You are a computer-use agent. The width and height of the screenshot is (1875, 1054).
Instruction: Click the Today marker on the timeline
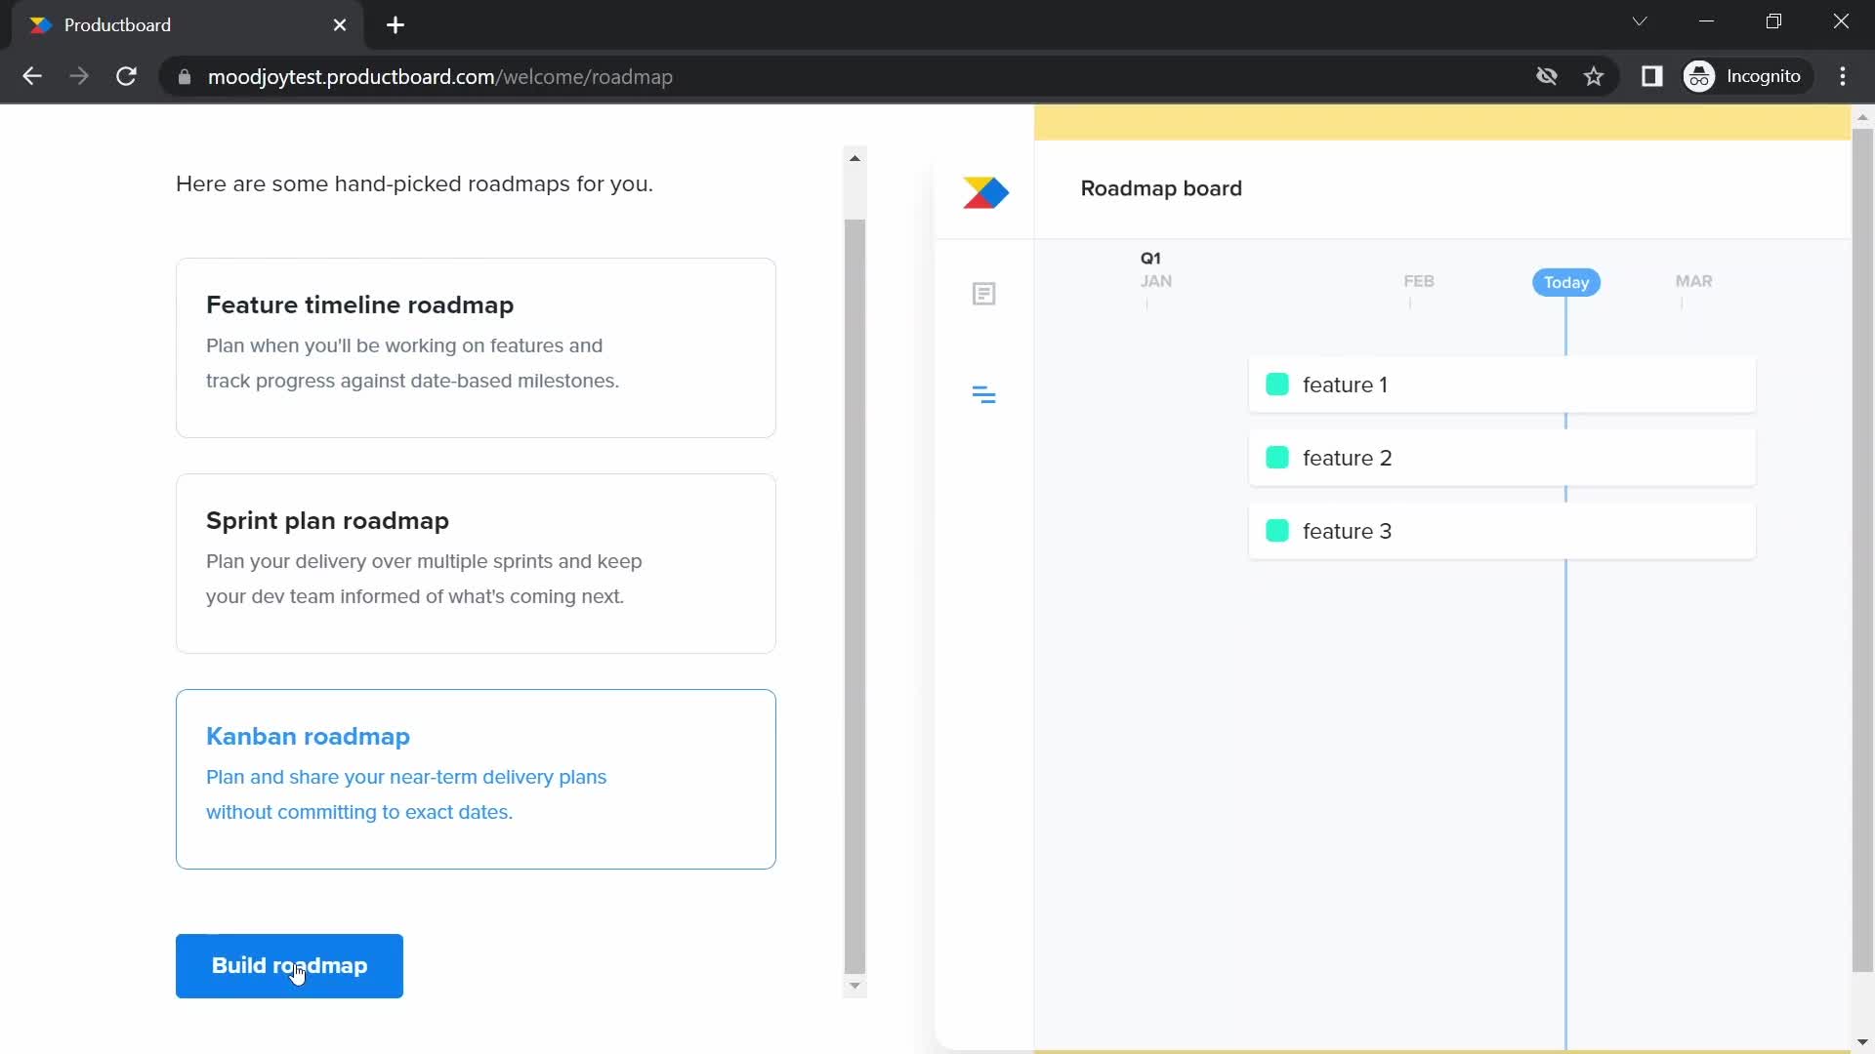[1566, 282]
